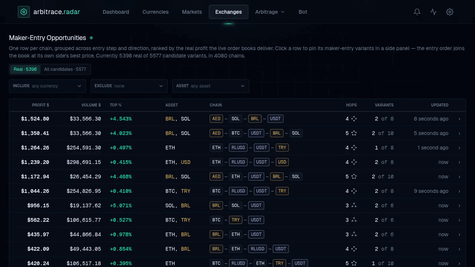
Task: Go to the Currencies tab
Action: point(155,12)
